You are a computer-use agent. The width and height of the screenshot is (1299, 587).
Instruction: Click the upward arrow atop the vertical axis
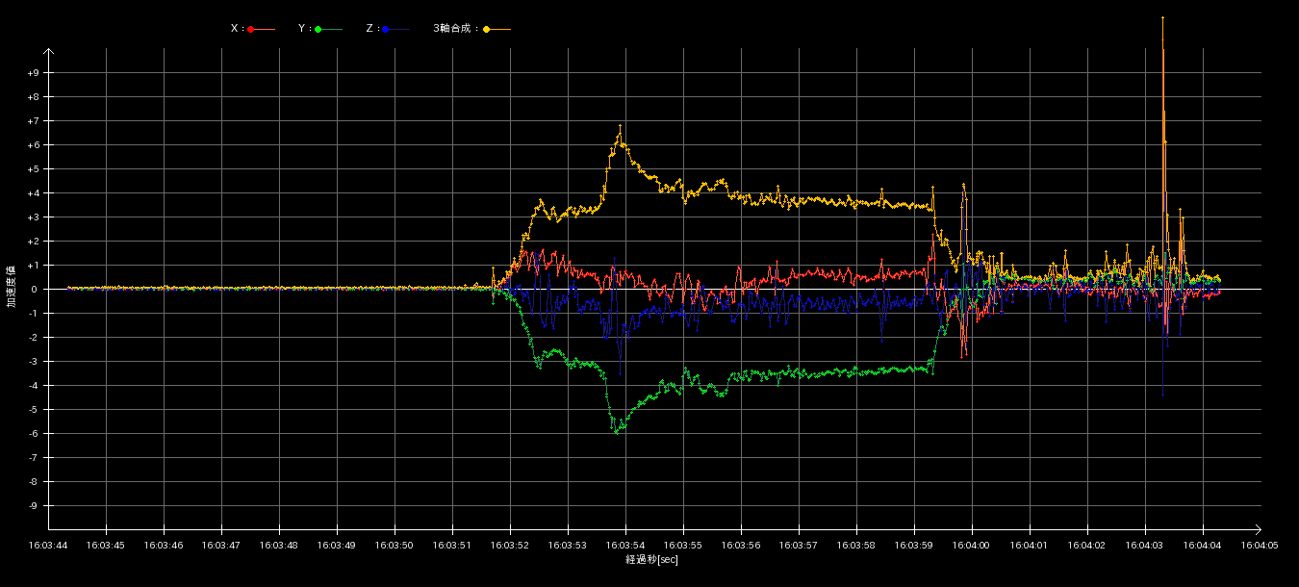click(x=48, y=52)
